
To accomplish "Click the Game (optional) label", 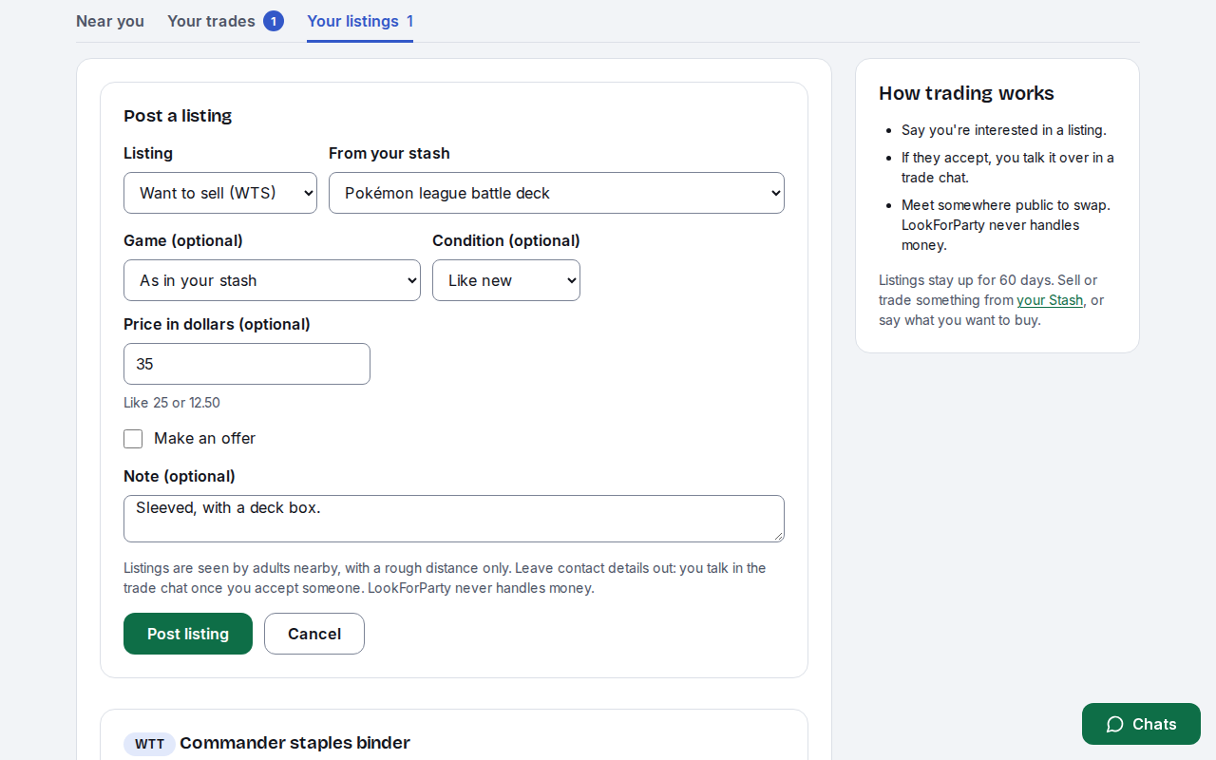I will [183, 240].
